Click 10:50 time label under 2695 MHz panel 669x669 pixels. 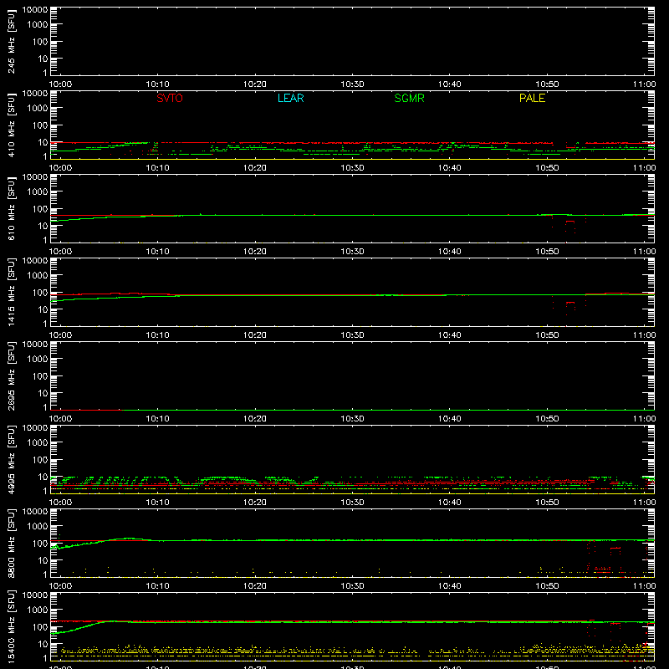[547, 419]
